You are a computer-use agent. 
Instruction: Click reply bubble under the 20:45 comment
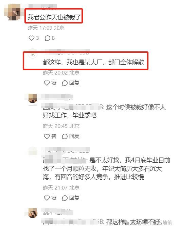pyautogui.click(x=65, y=136)
